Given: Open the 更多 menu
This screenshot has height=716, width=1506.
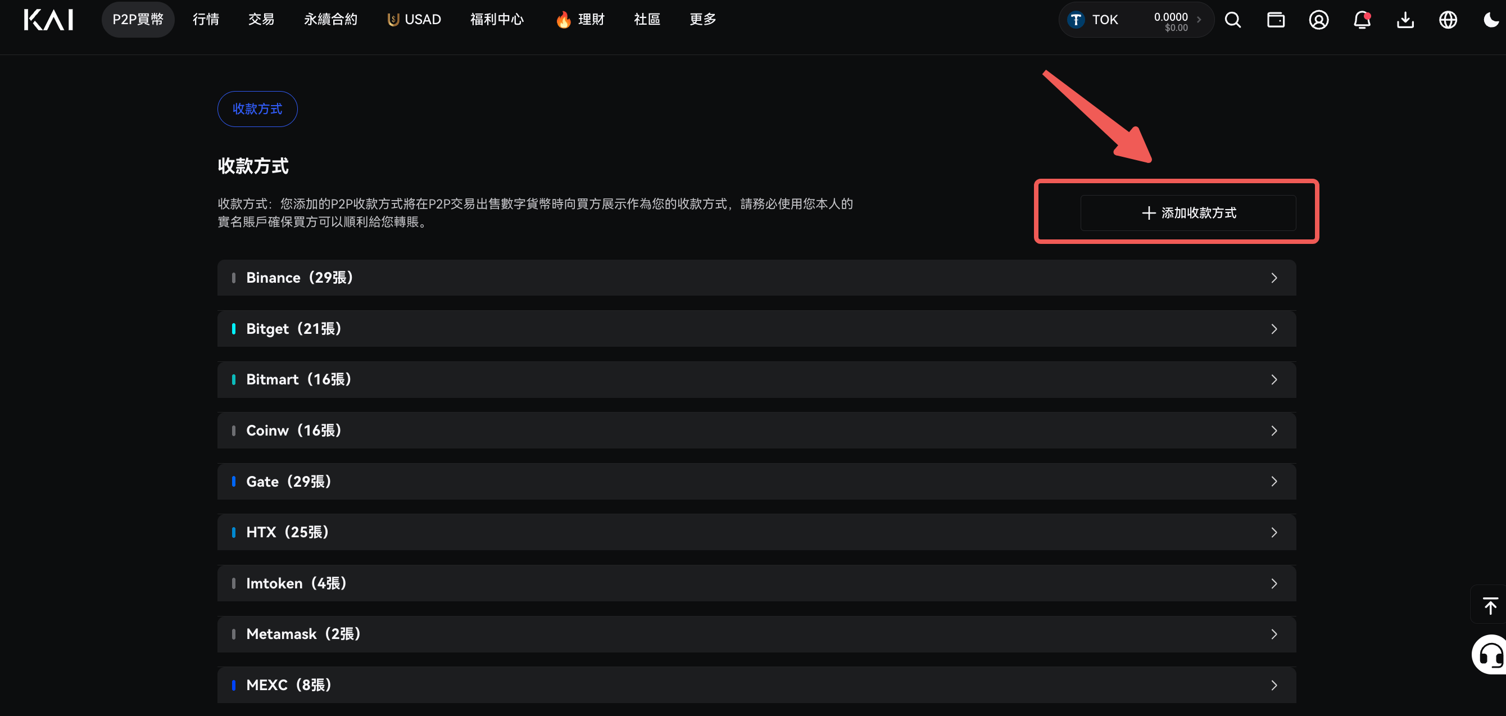Looking at the screenshot, I should (702, 20).
